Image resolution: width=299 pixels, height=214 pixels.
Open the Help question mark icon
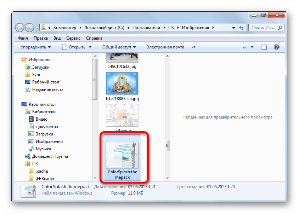pos(277,47)
